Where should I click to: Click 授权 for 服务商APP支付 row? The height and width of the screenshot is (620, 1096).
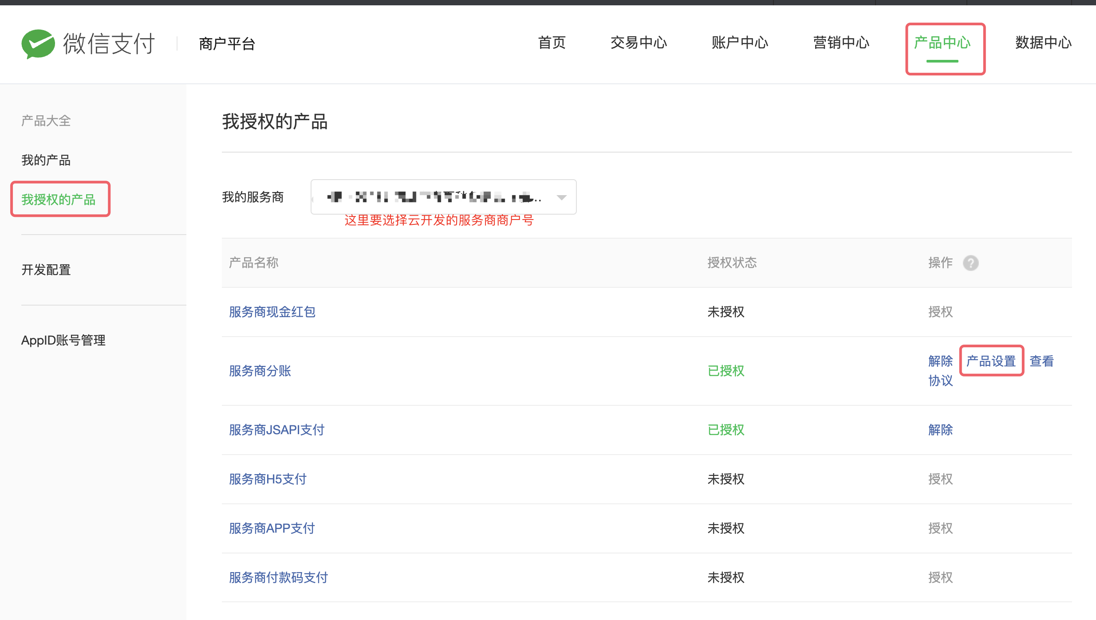tap(940, 528)
